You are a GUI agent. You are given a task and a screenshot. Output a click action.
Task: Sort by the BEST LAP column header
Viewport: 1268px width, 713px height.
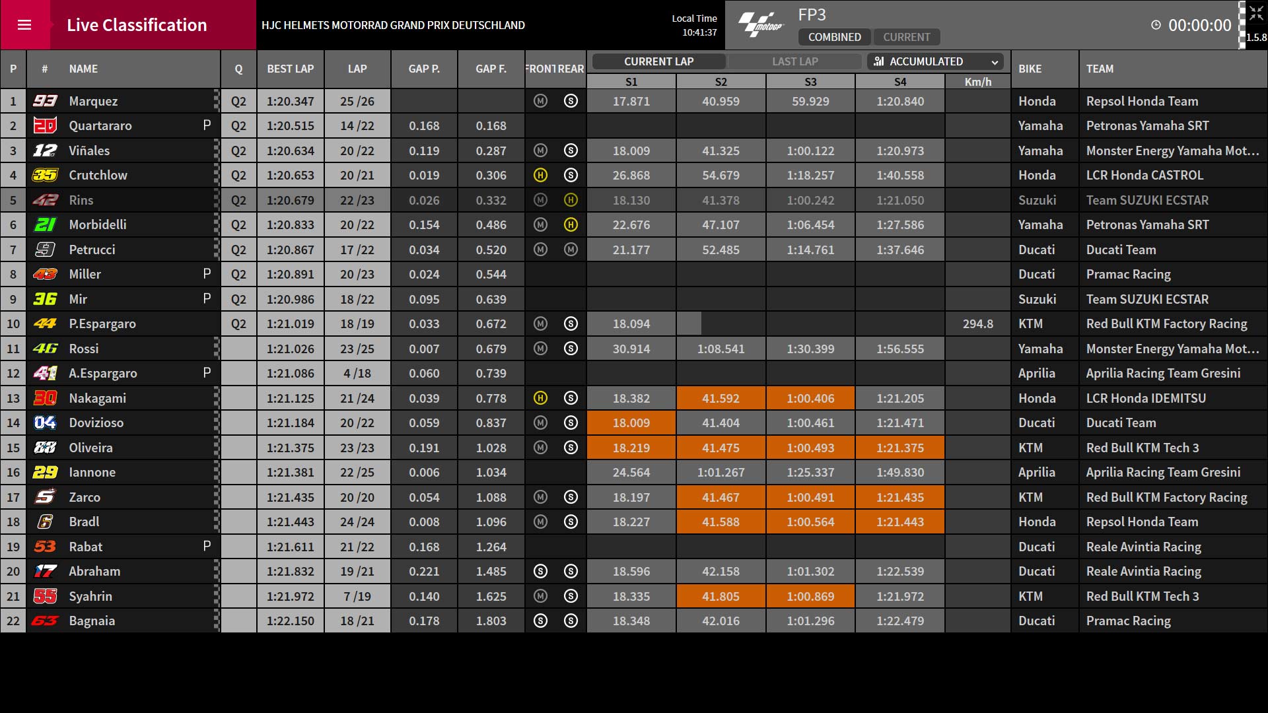pyautogui.click(x=291, y=69)
